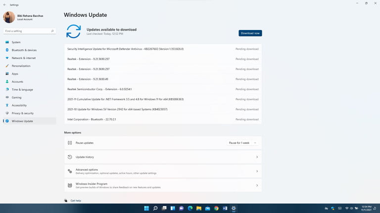Viewport: 380px width, 213px height.
Task: Click the More options label
Action: point(73,133)
